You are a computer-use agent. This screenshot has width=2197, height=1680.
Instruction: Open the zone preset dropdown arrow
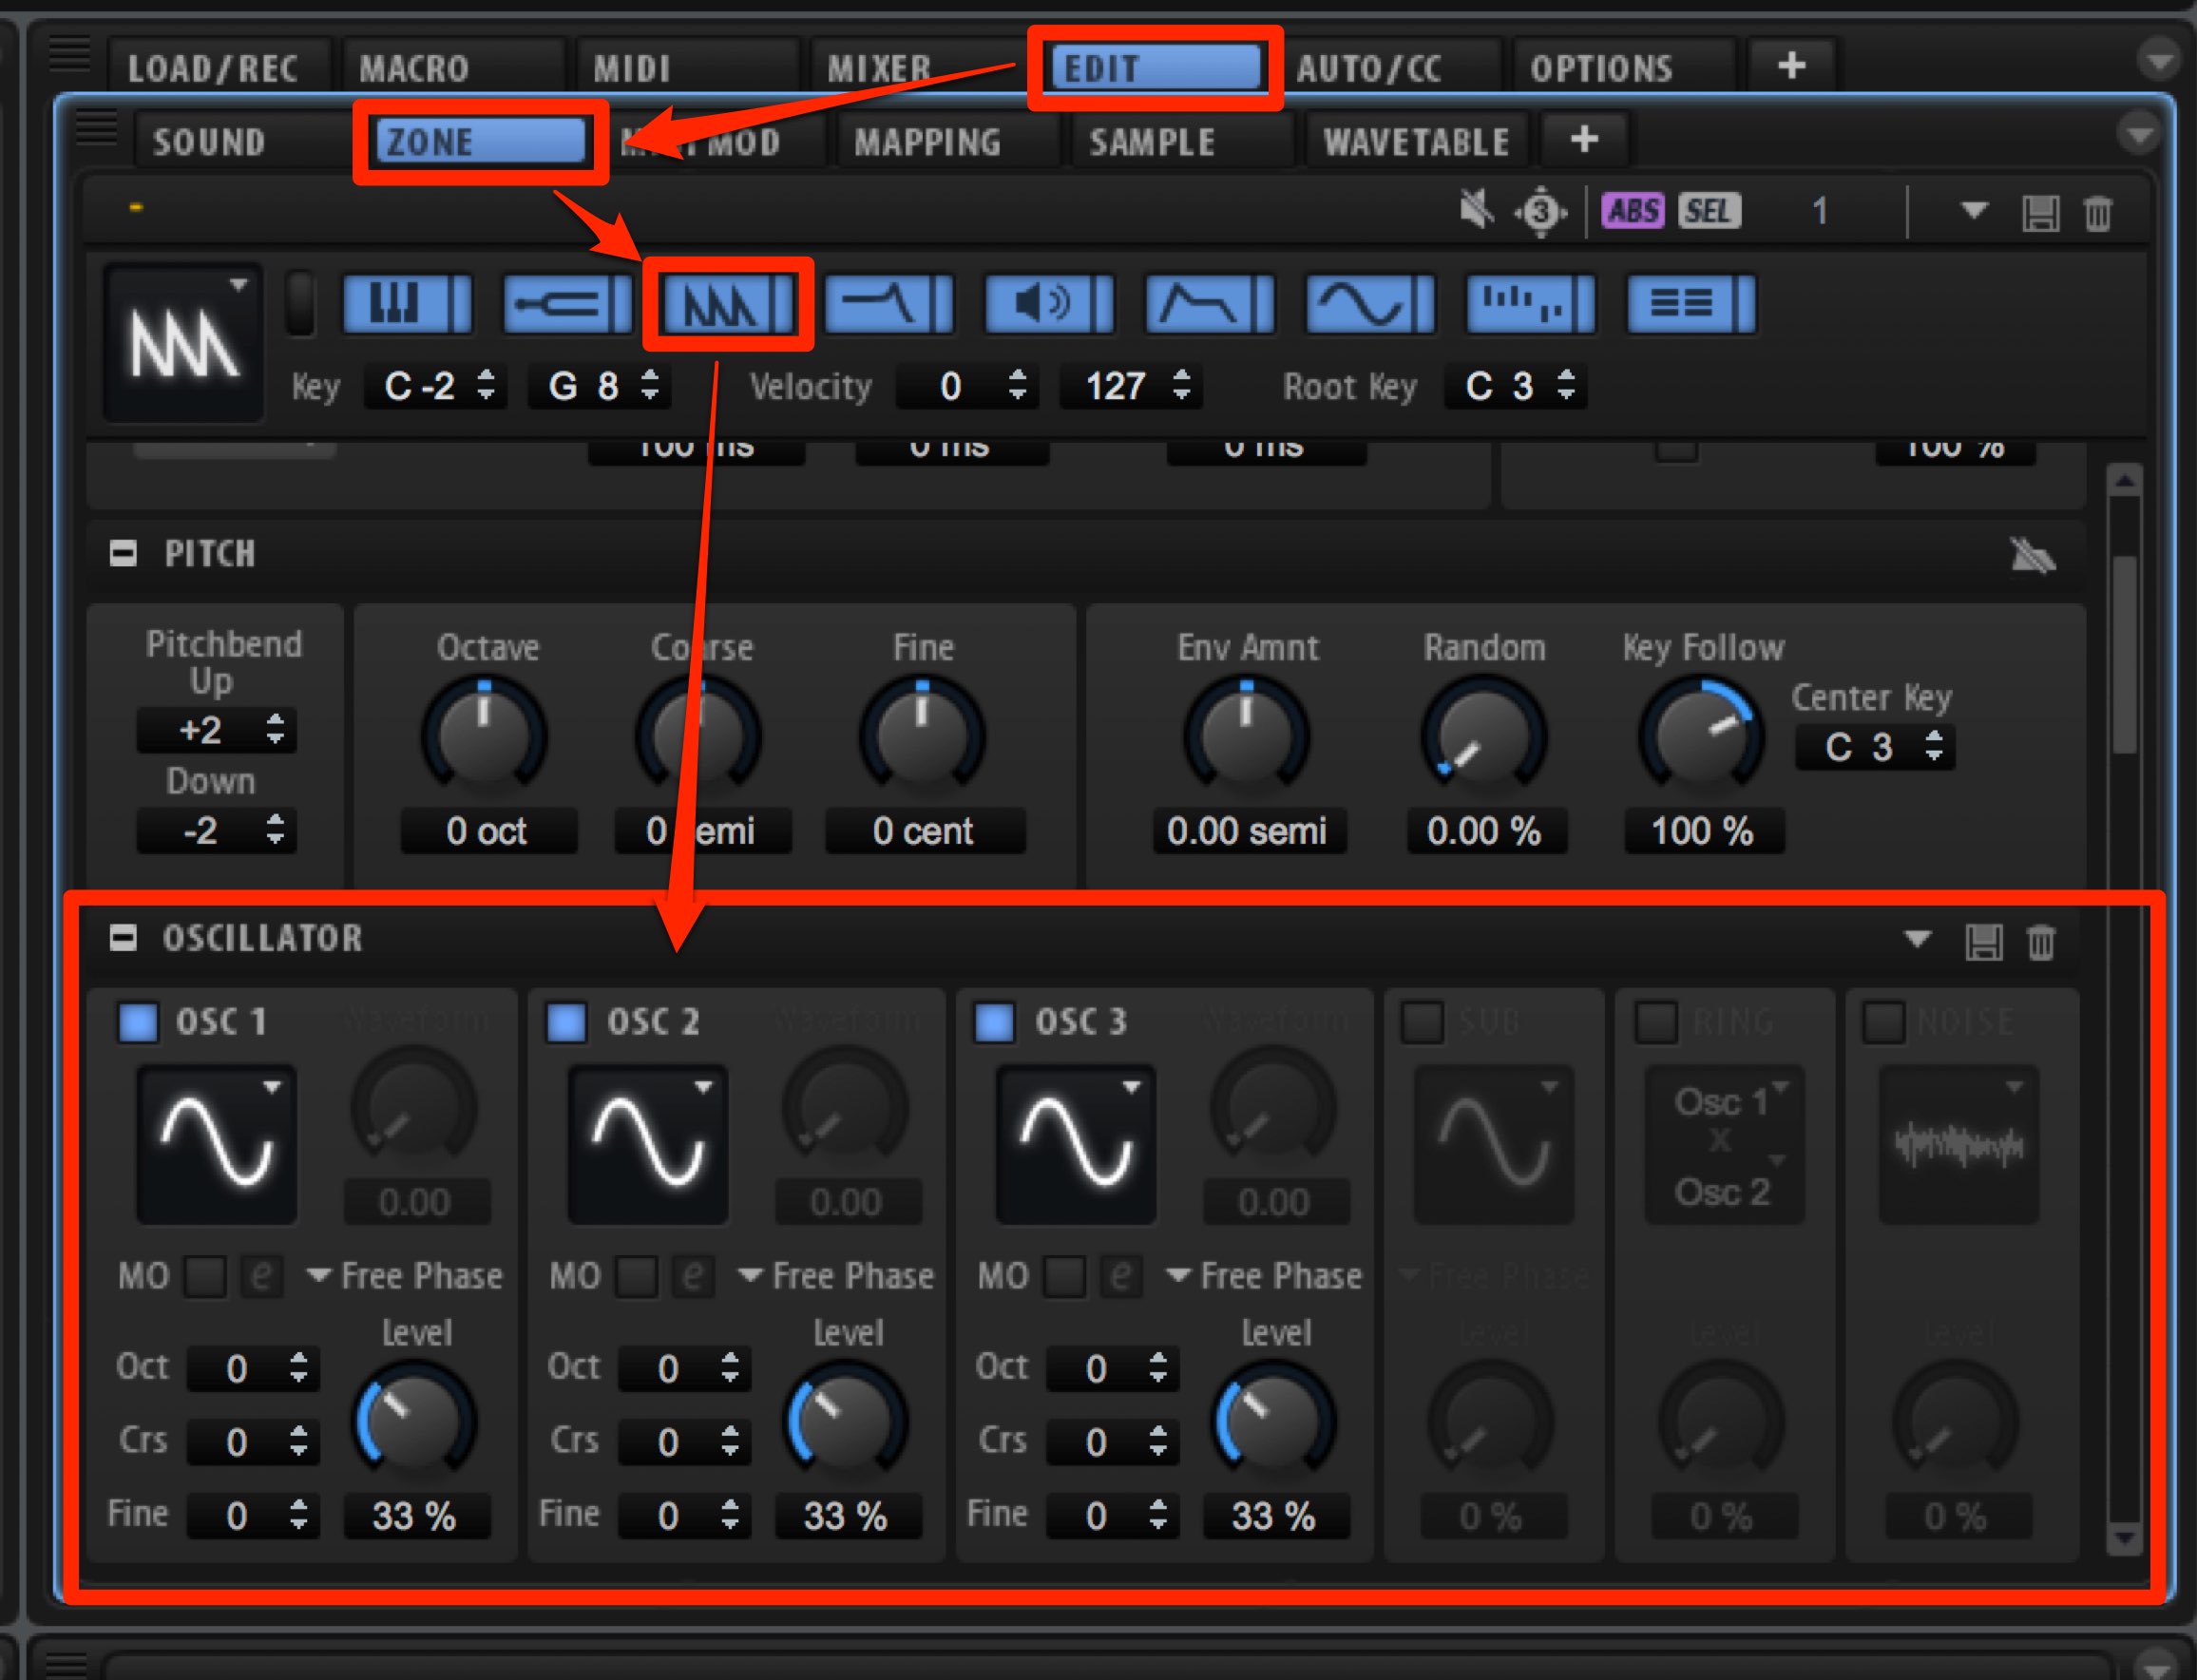pyautogui.click(x=1974, y=211)
